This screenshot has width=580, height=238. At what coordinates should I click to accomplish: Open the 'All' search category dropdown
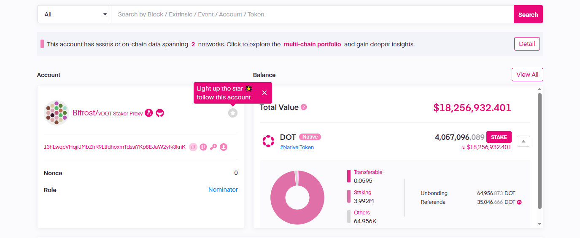[x=74, y=14]
